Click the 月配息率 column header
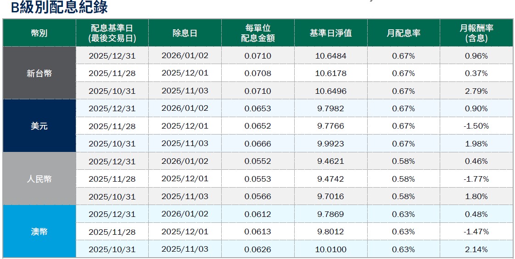The image size is (515, 259). pyautogui.click(x=403, y=33)
